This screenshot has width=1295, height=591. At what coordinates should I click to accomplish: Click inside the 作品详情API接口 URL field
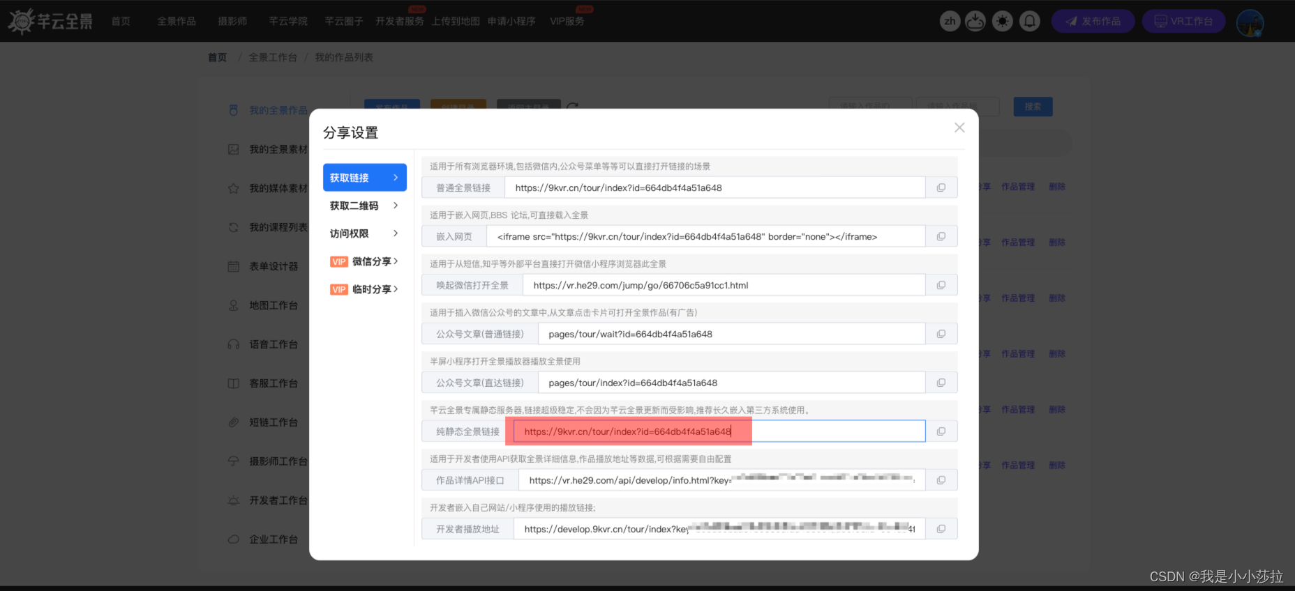(x=722, y=480)
